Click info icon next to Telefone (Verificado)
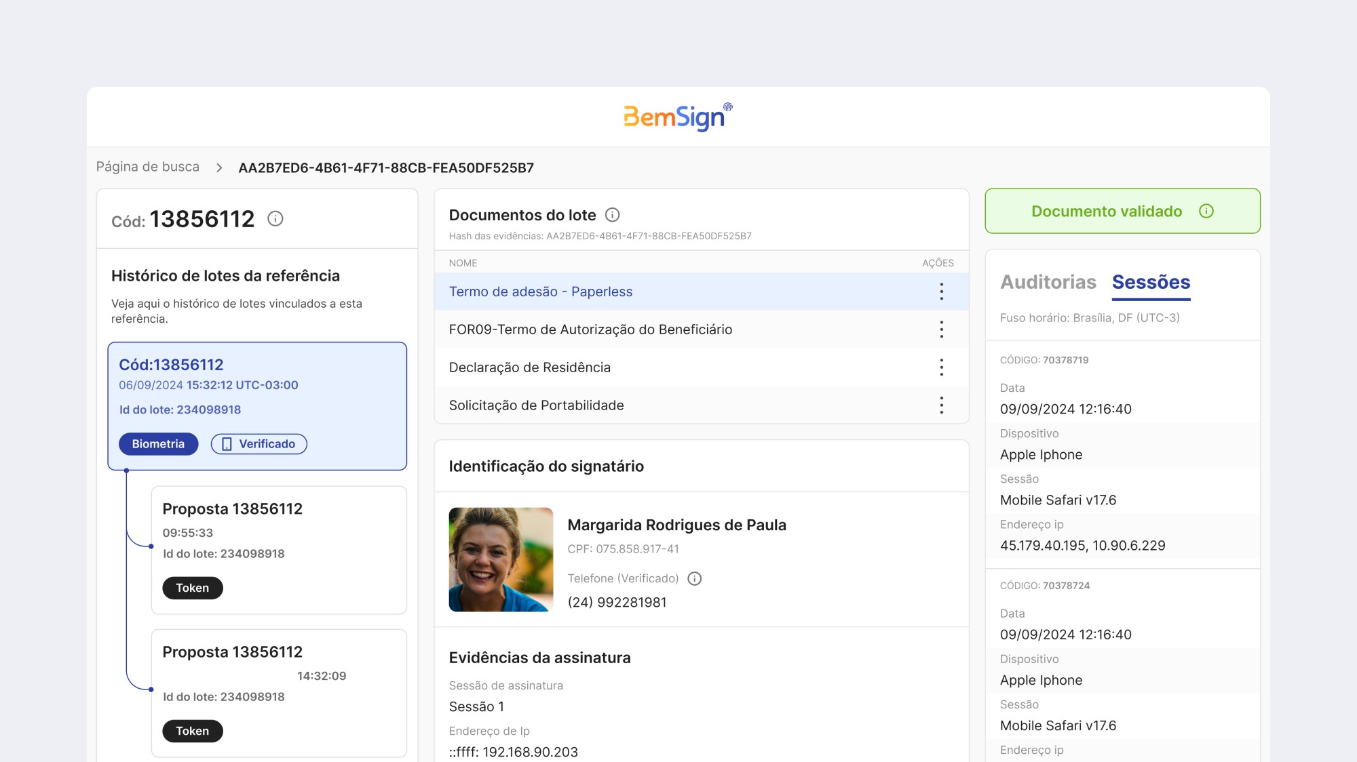1357x762 pixels. point(694,578)
